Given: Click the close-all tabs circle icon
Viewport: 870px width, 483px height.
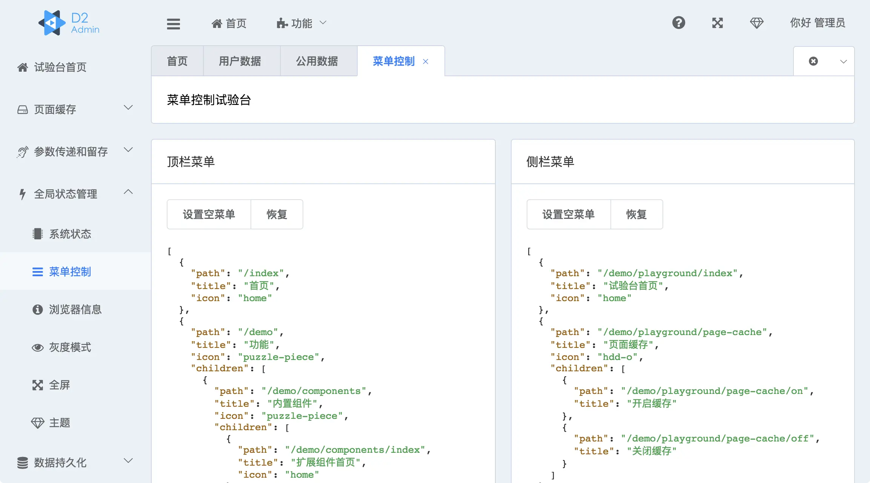Looking at the screenshot, I should pyautogui.click(x=813, y=61).
